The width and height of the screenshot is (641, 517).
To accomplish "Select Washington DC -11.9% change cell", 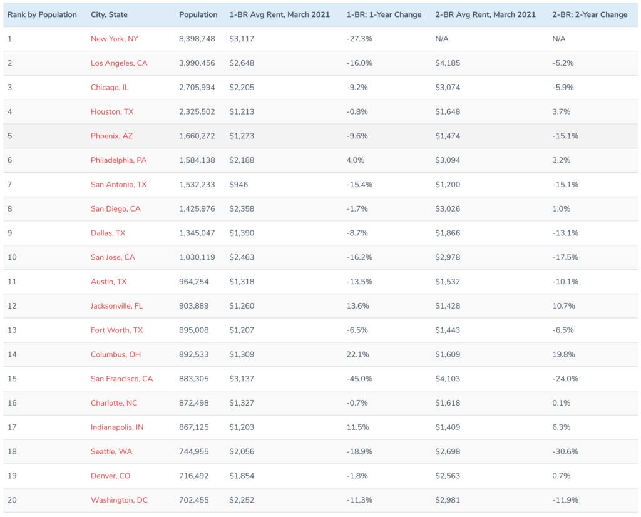I will [x=565, y=500].
